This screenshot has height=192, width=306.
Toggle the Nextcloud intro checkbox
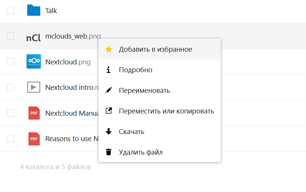pos(11,87)
